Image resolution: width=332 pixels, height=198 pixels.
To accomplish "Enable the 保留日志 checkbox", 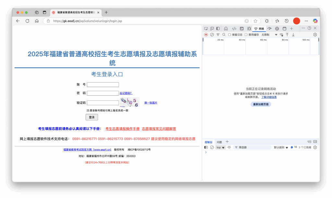I will point(230,35).
